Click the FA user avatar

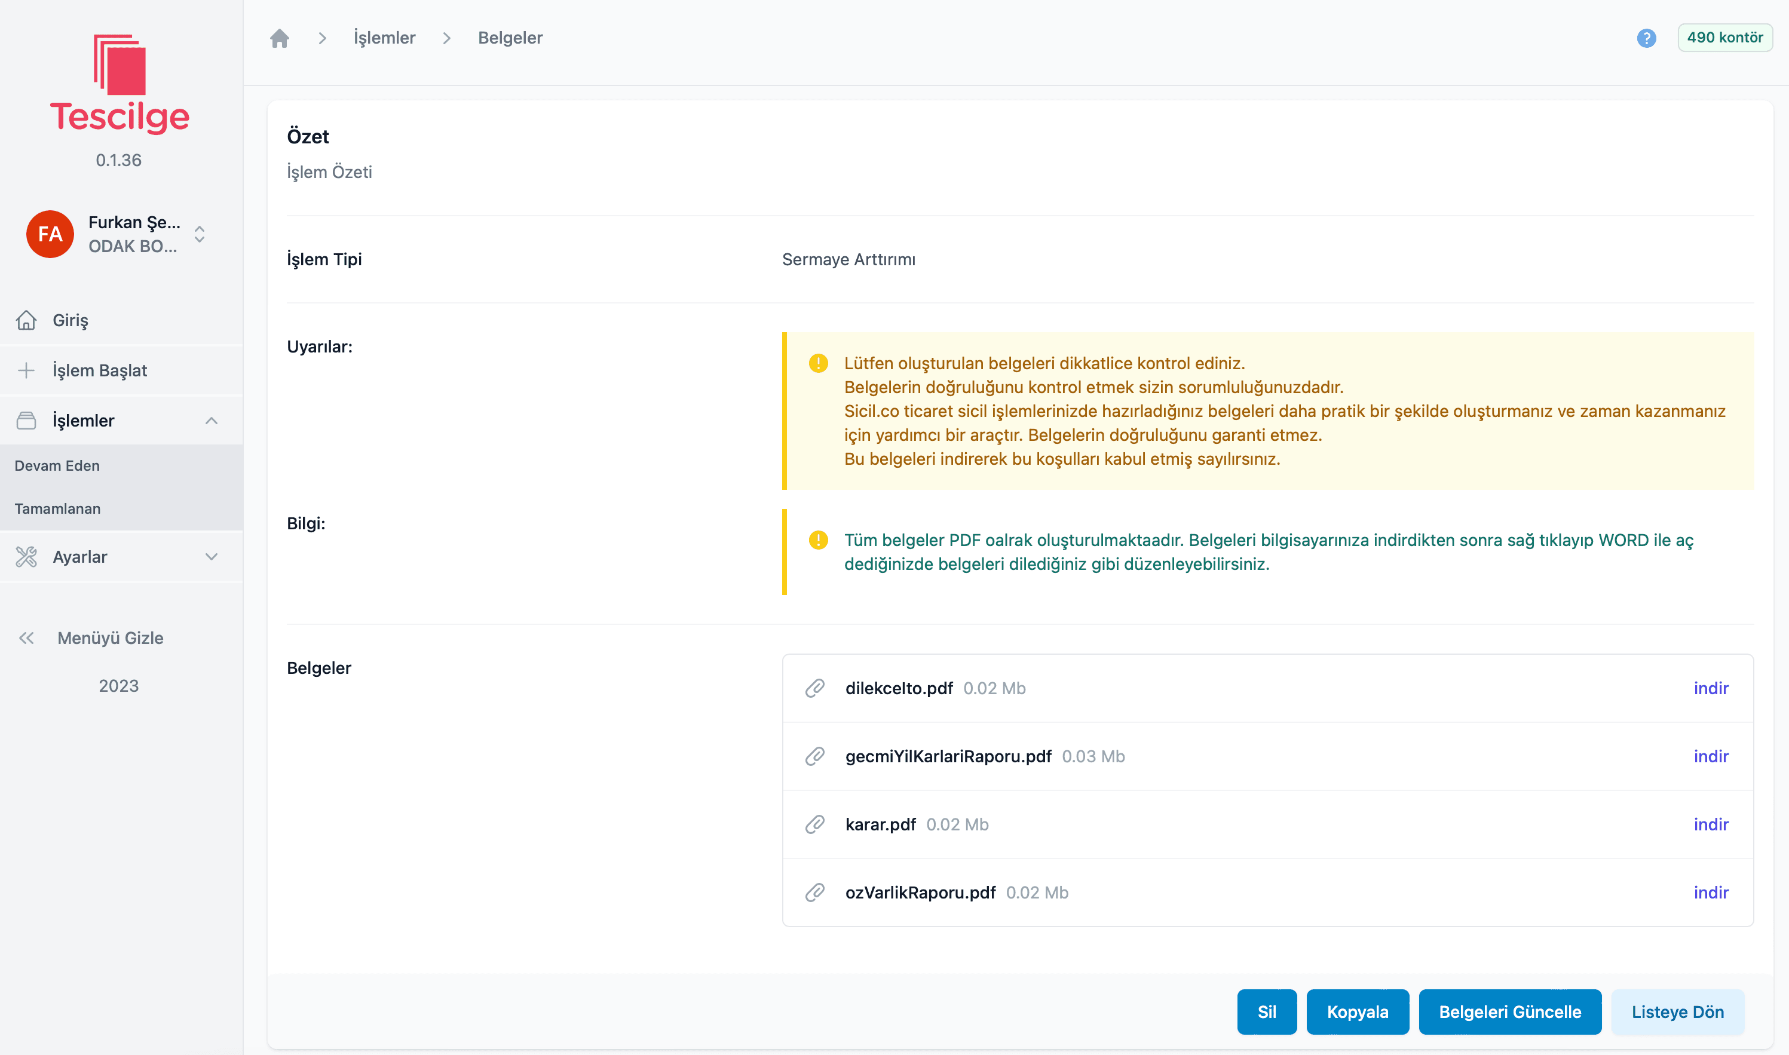(x=50, y=234)
